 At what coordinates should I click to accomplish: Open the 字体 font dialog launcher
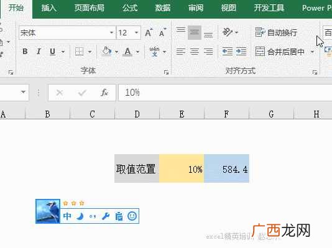click(x=166, y=73)
